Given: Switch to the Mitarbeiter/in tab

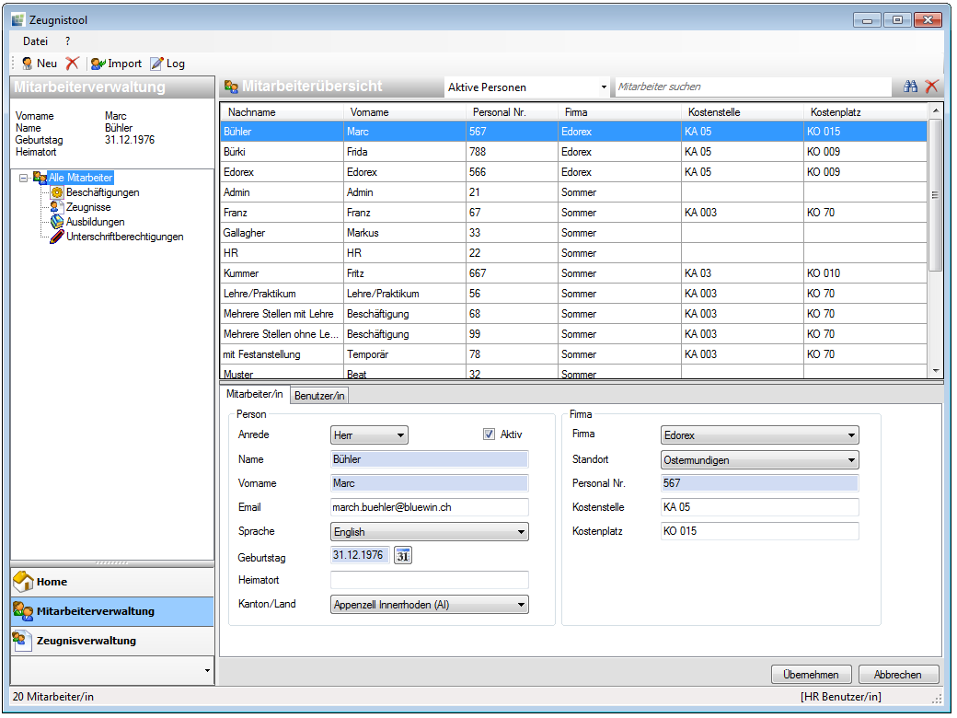Looking at the screenshot, I should point(255,394).
